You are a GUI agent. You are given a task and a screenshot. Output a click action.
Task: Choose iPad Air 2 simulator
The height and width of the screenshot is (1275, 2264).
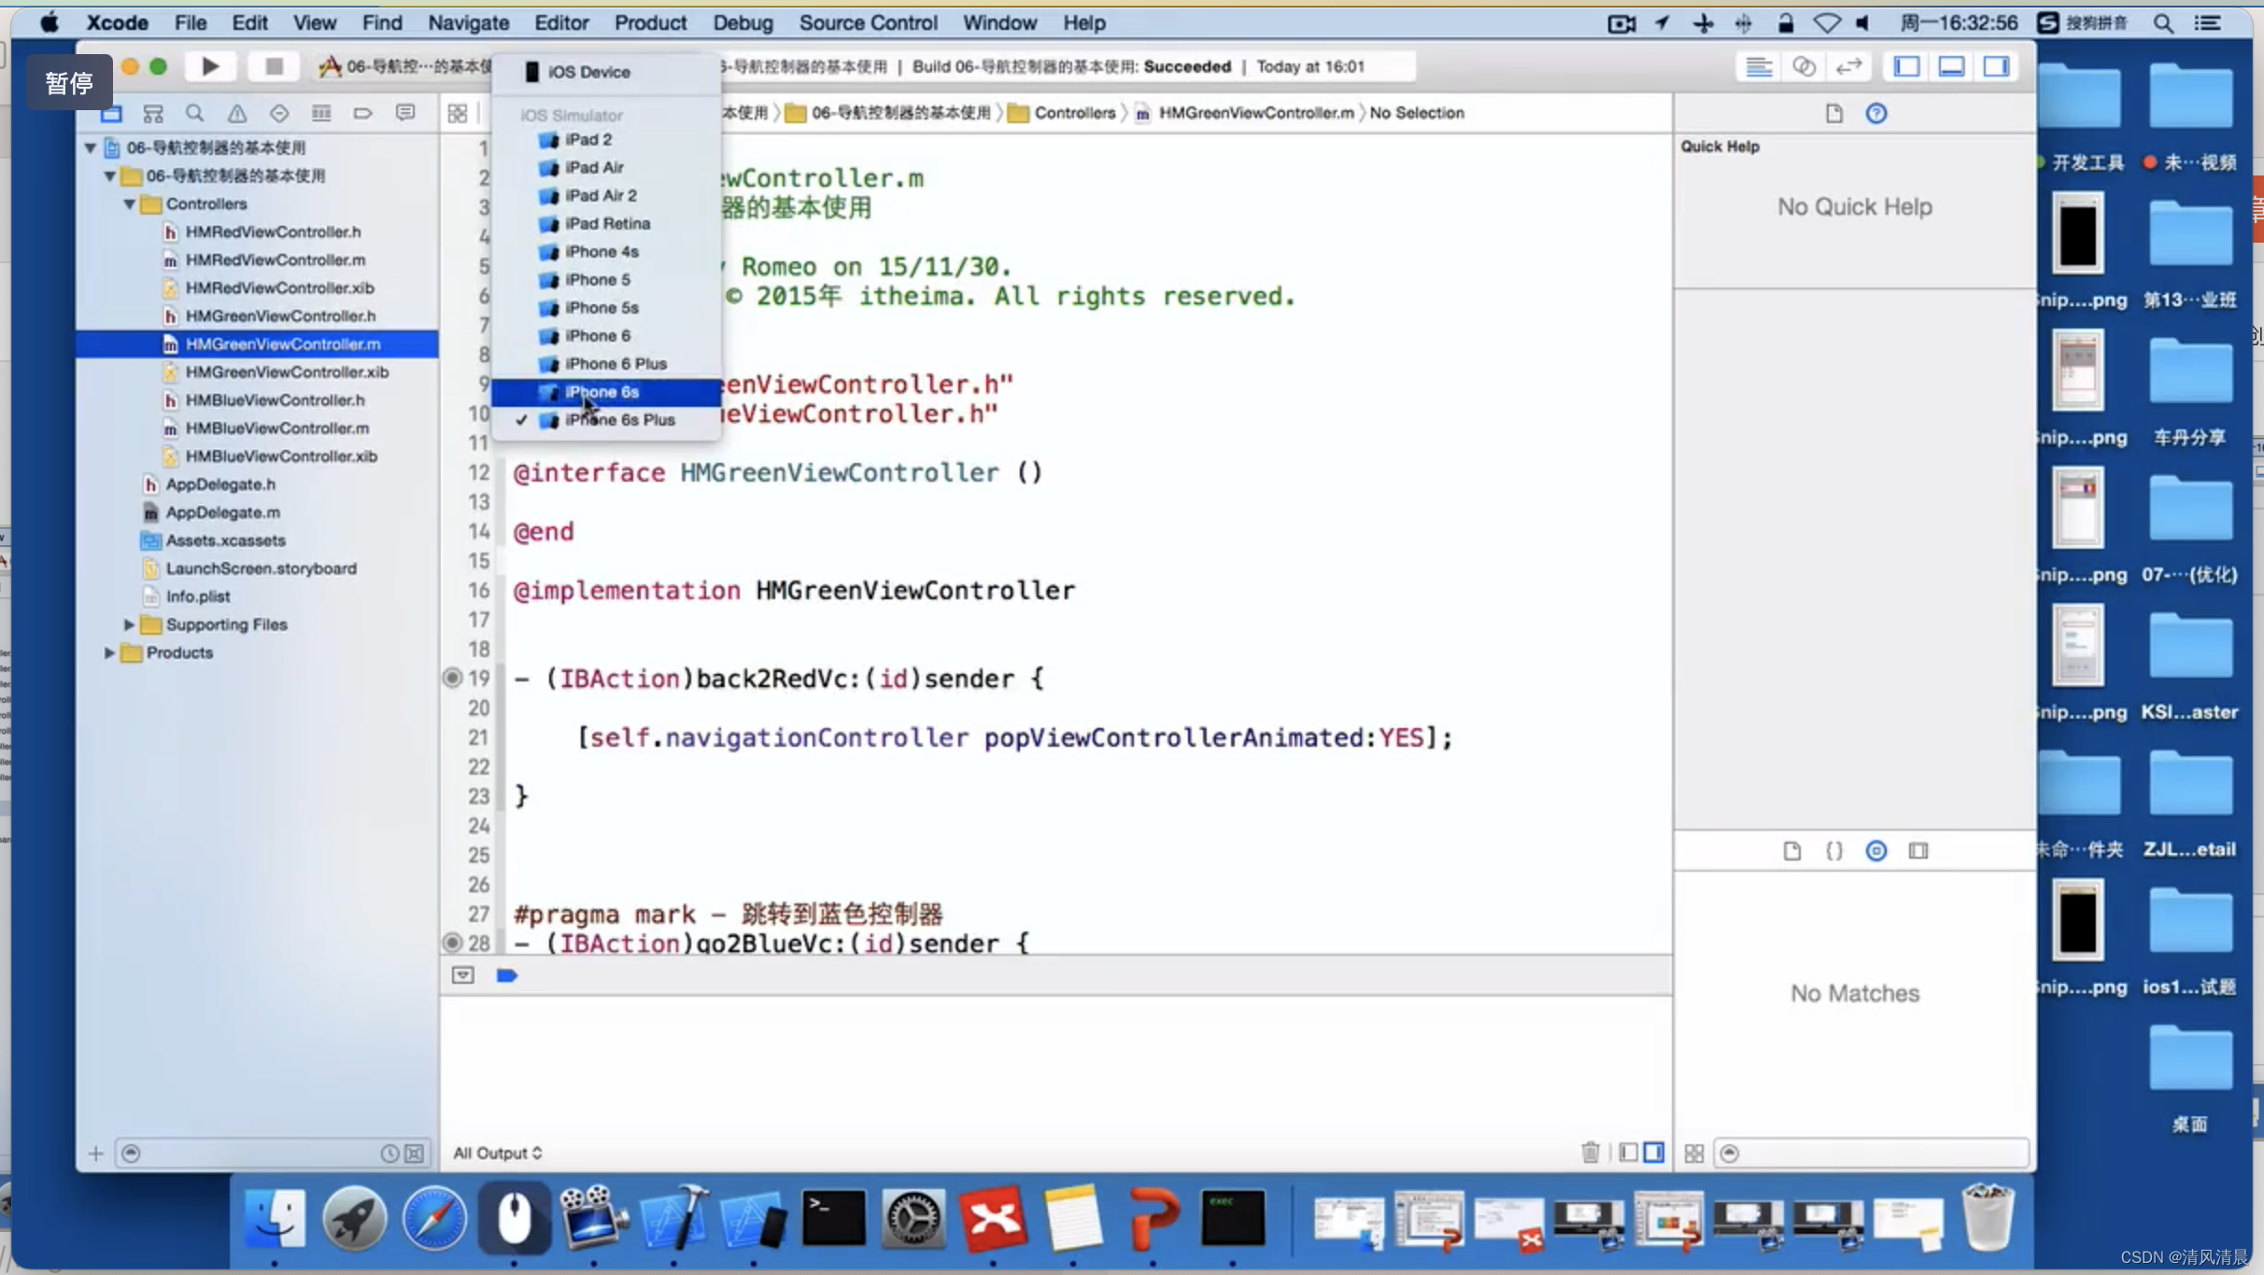tap(606, 195)
